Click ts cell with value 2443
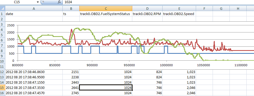 (71, 82)
